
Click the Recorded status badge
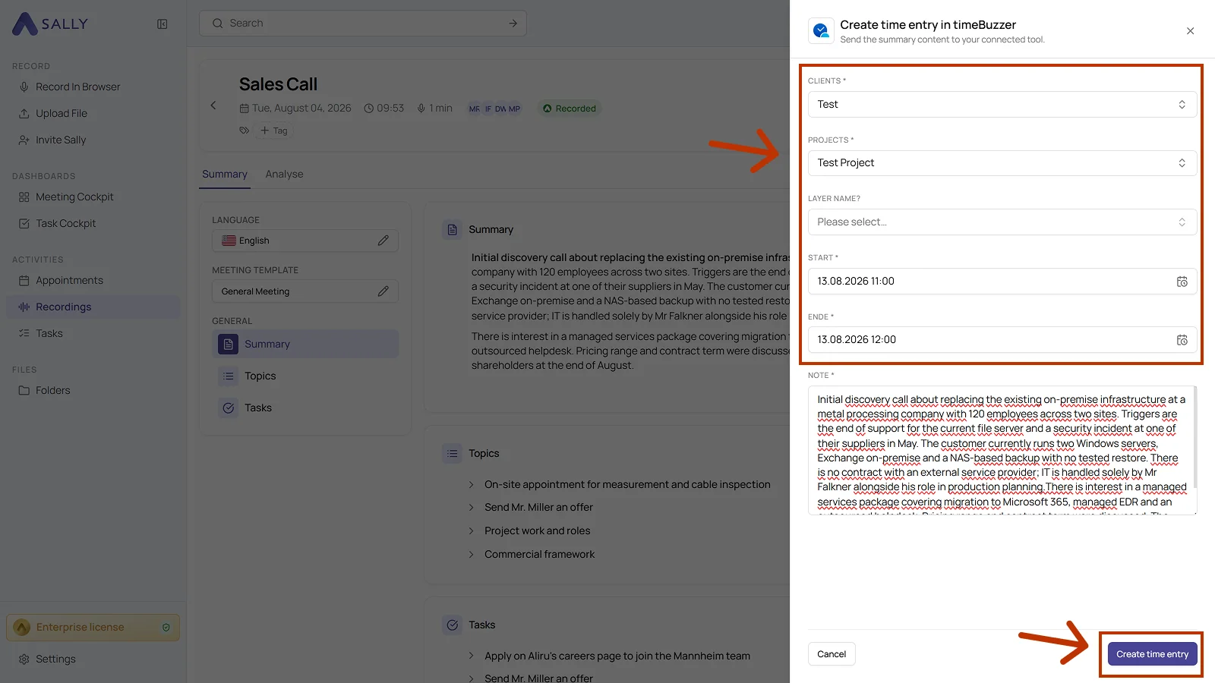[570, 109]
